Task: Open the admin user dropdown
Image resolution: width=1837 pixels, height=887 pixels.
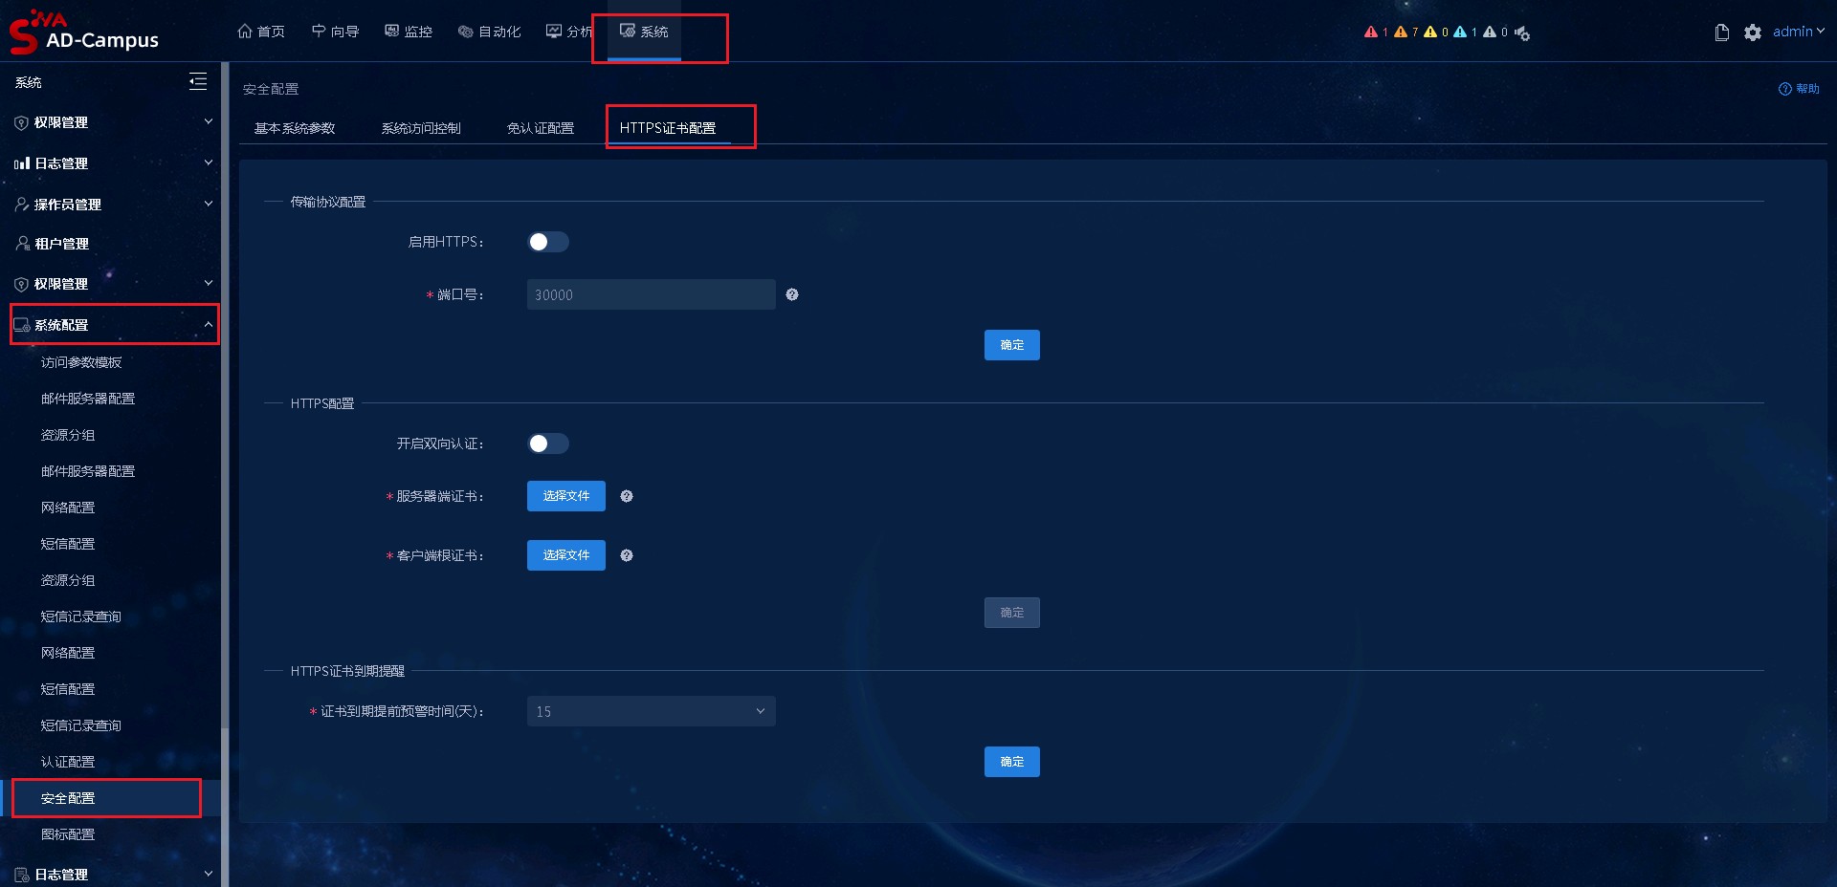Action: (1798, 32)
